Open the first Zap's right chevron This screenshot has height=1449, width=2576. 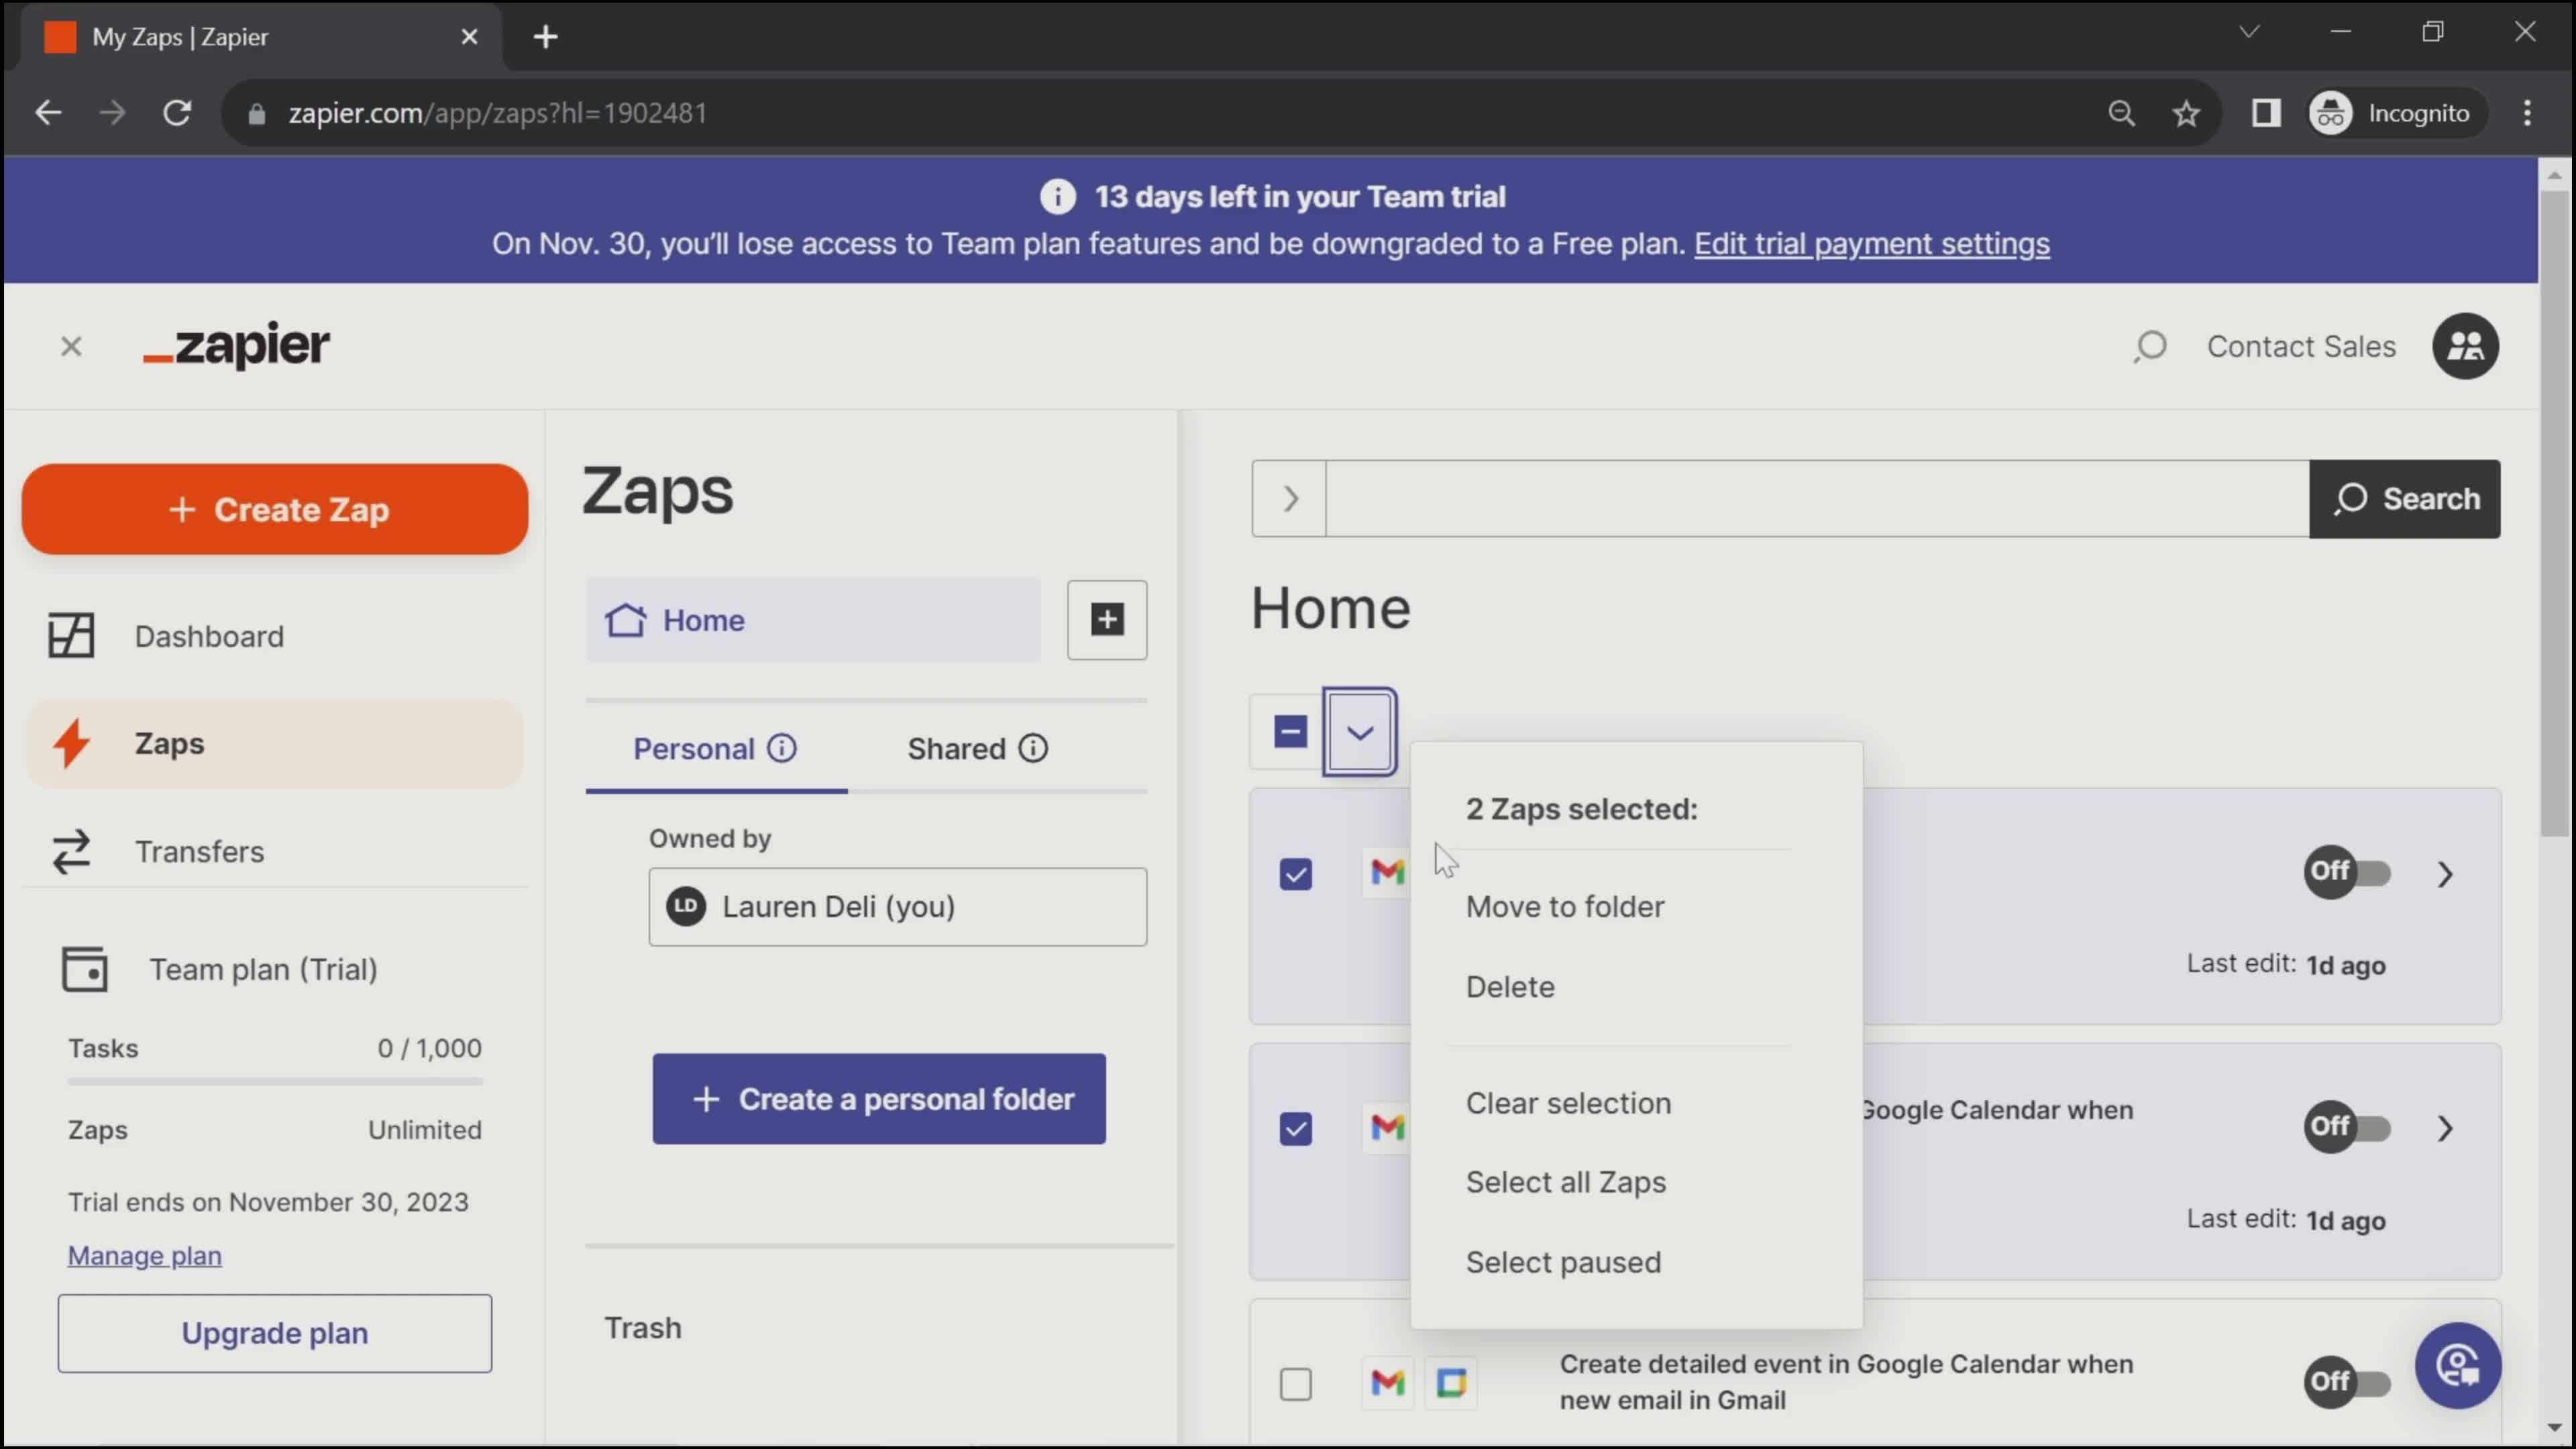click(2445, 875)
